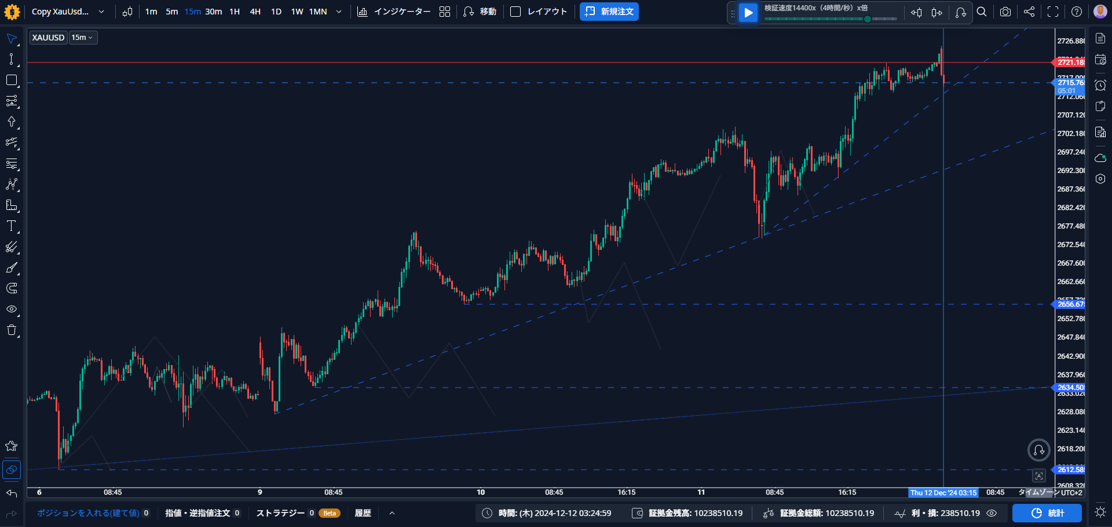Switch to 1H timeframe
1112x527 pixels.
(x=235, y=12)
